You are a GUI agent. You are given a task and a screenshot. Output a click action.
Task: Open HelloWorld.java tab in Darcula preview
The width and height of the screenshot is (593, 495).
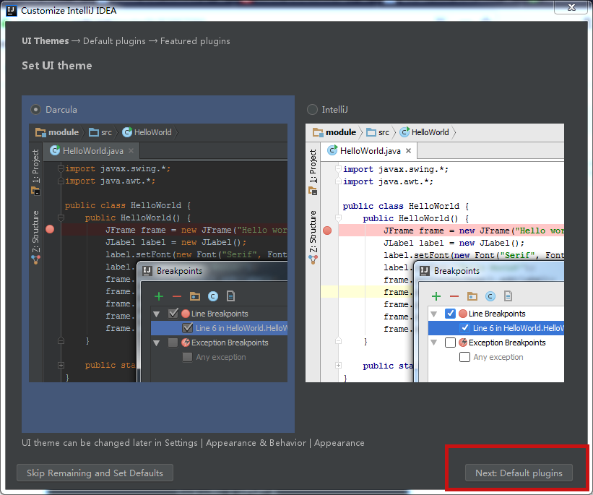pyautogui.click(x=92, y=151)
